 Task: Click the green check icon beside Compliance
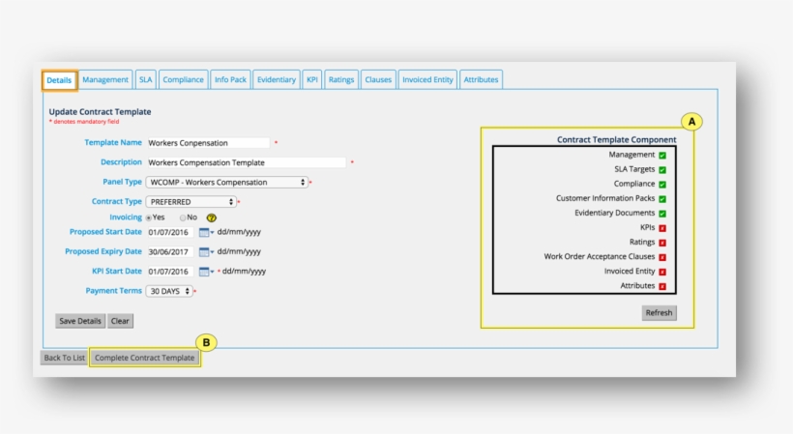click(662, 184)
